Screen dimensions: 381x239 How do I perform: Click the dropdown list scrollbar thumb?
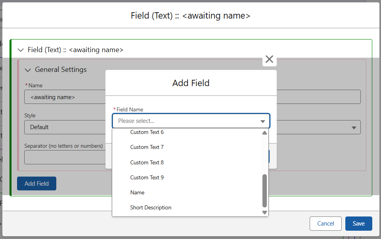265,190
